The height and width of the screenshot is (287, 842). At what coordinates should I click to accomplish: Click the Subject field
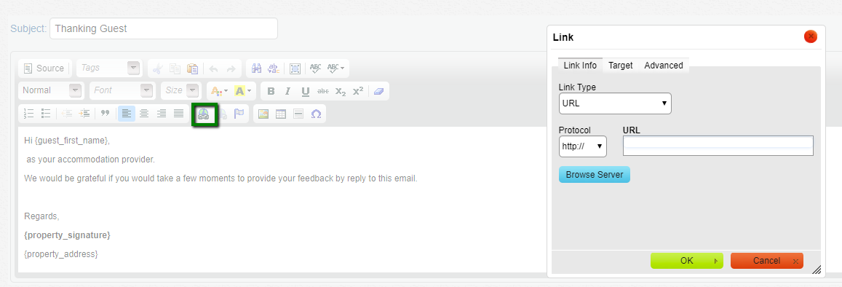pyautogui.click(x=163, y=28)
